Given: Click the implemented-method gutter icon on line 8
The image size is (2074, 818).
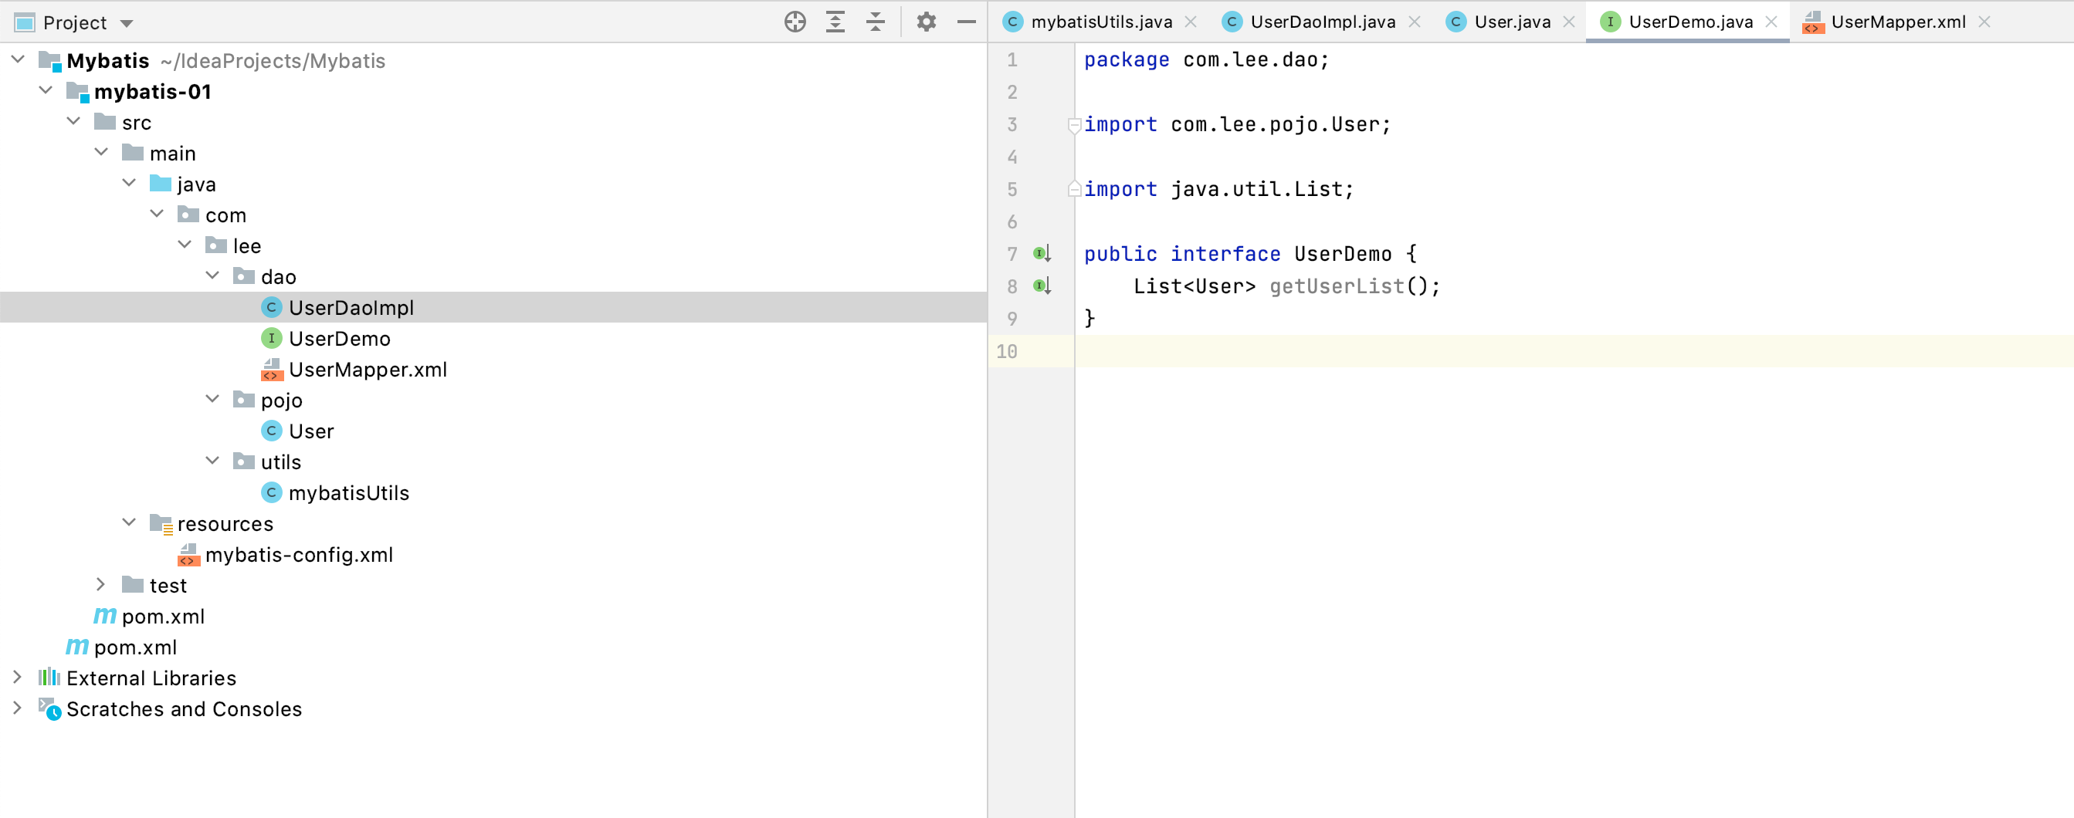Looking at the screenshot, I should [1042, 286].
